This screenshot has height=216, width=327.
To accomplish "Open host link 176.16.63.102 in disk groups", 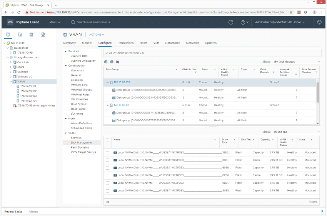I will [x=122, y=82].
